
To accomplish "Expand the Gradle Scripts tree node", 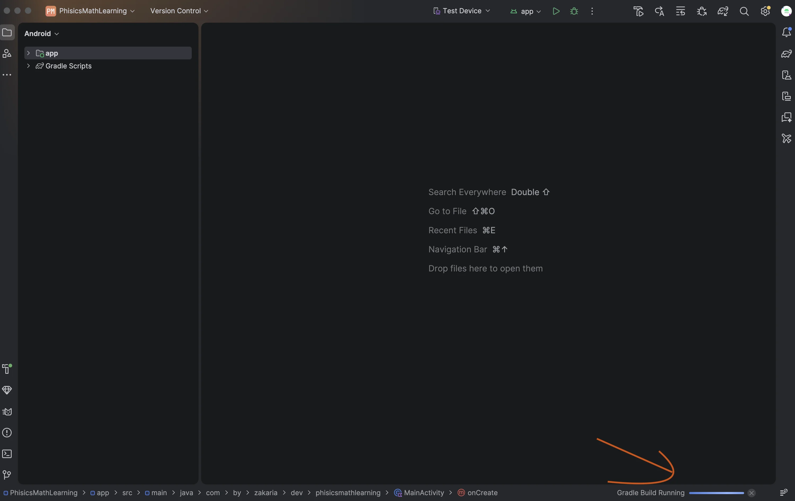I will (x=28, y=66).
